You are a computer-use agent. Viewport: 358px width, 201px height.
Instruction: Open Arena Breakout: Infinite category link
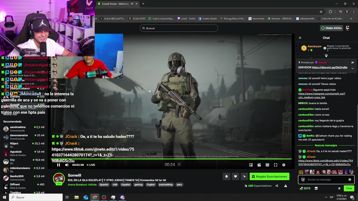[x=82, y=185]
